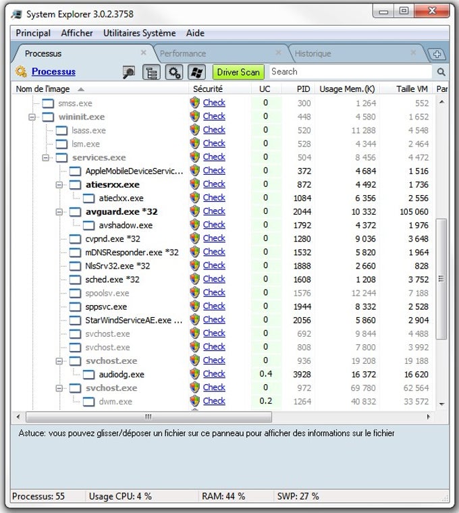
Task: Collapse the svchost.exe node with PID 936
Action: (59, 361)
